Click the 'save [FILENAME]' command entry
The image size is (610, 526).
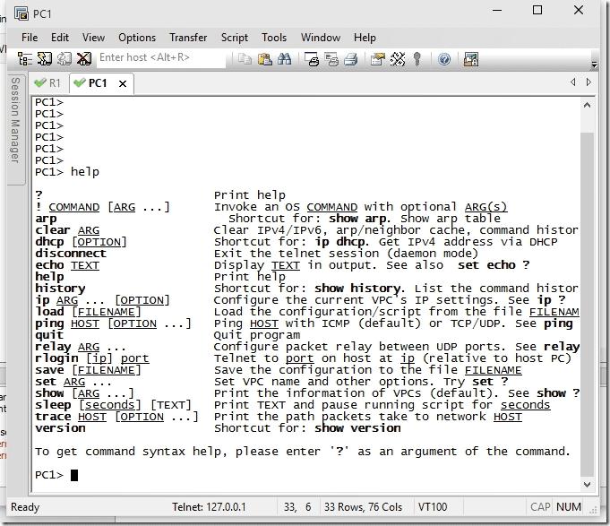click(88, 370)
